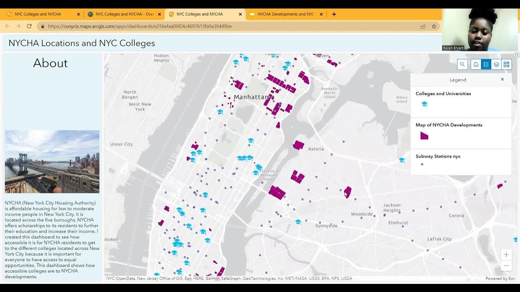Switch to NYCHA Developments and NYC tab
This screenshot has width=520, height=292.
click(x=286, y=14)
